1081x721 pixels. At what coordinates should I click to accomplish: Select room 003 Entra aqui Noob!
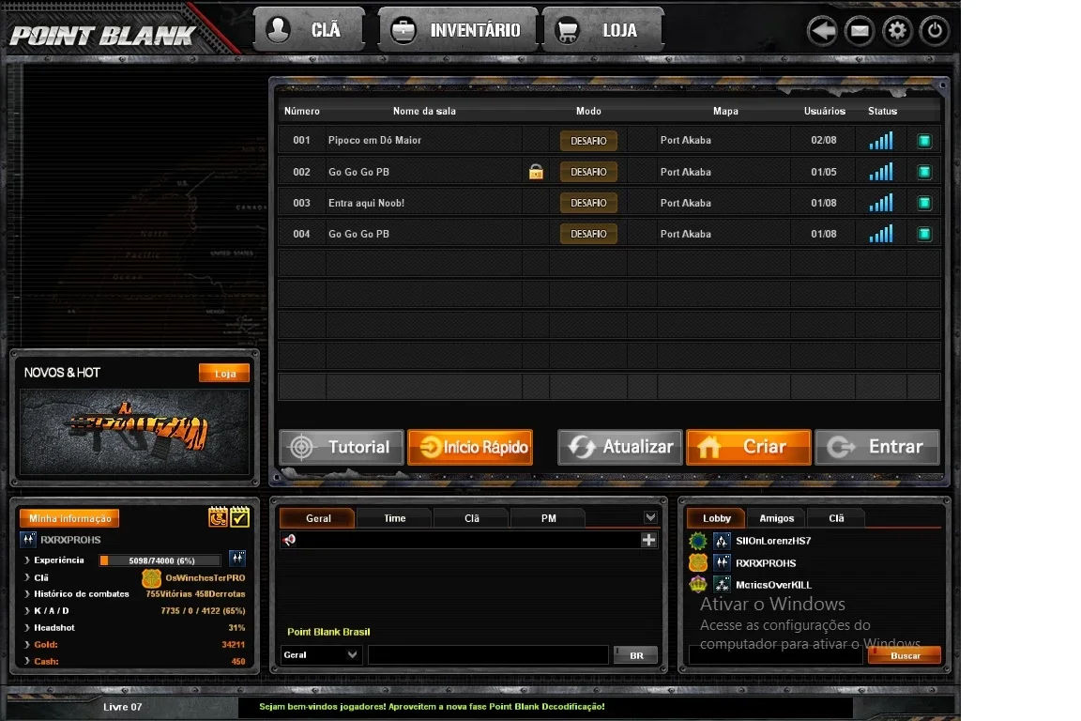click(609, 203)
